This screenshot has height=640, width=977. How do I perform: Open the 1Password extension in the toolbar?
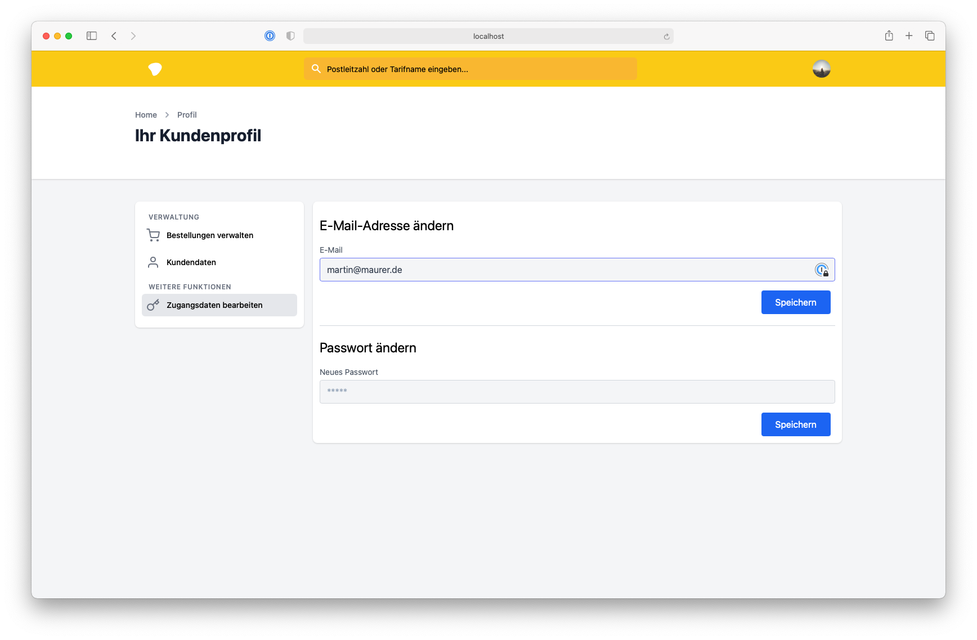coord(270,36)
